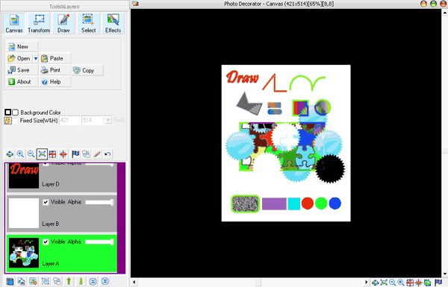The height and width of the screenshot is (287, 448).
Task: Switch to the Canvas tab
Action: tap(14, 23)
